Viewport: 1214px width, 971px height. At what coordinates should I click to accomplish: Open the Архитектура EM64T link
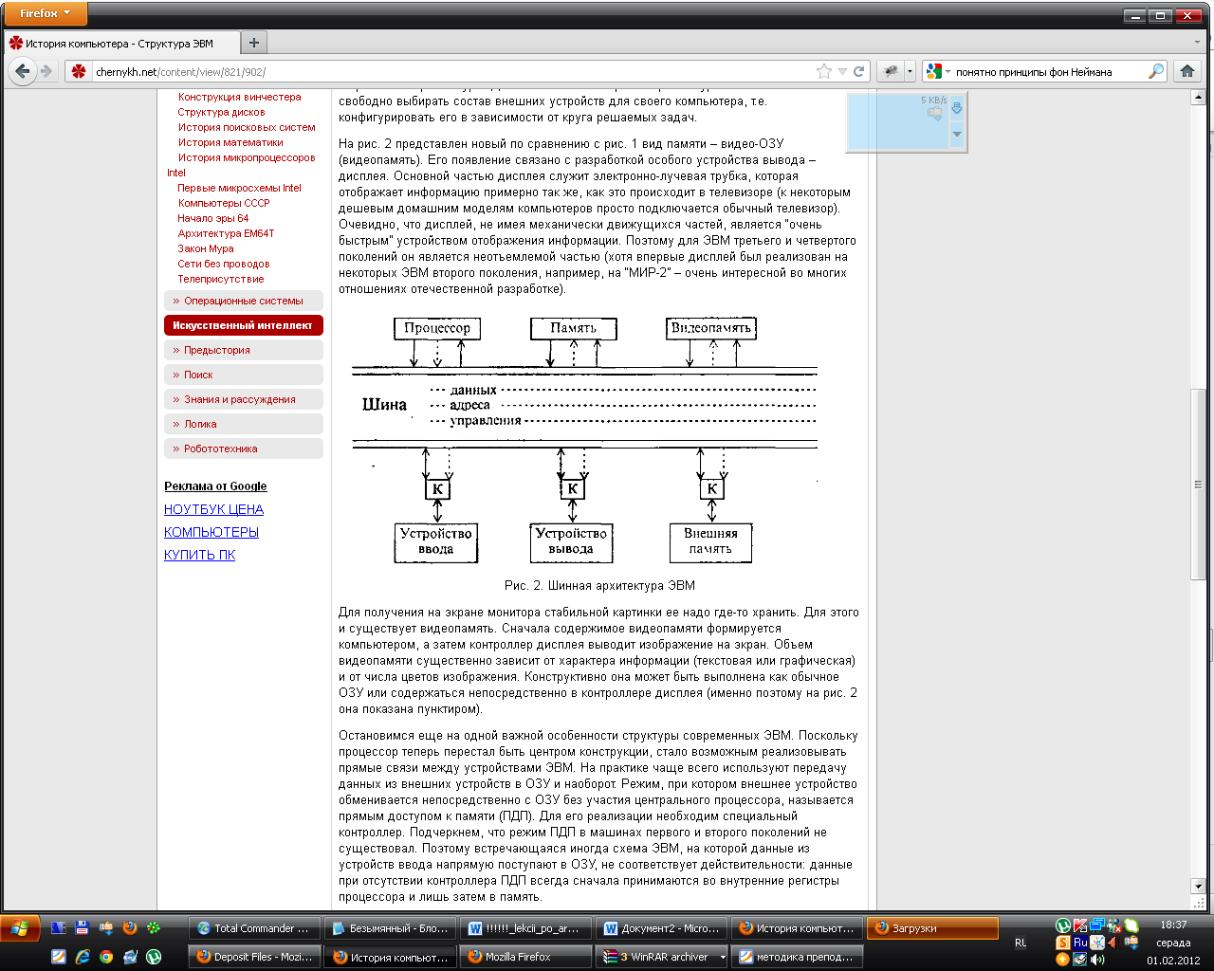(x=226, y=233)
